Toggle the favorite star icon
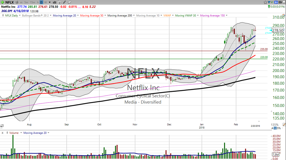The height and width of the screenshot is (160, 286). [x=265, y=2]
